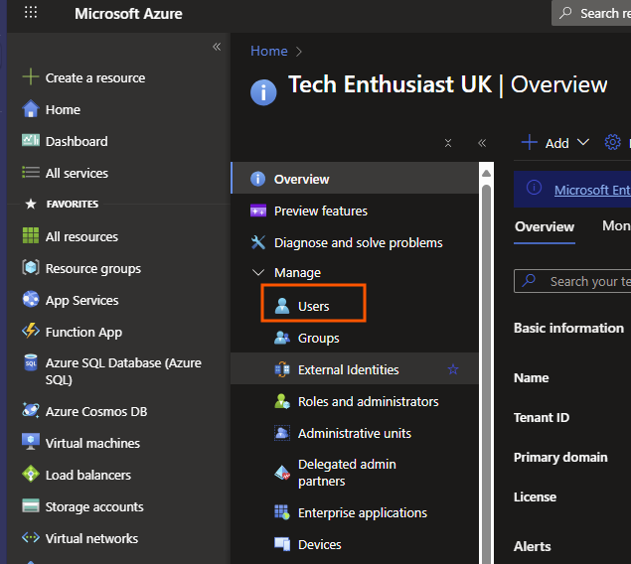
Task: Click the Search your tenant field
Action: click(x=572, y=281)
